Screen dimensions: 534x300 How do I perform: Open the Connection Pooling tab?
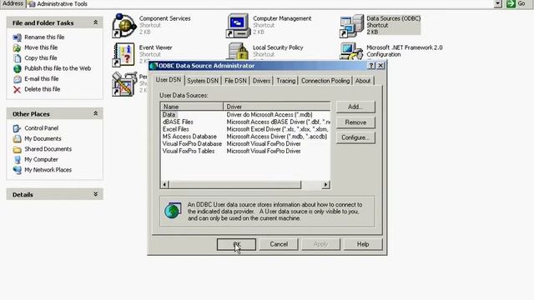[325, 81]
